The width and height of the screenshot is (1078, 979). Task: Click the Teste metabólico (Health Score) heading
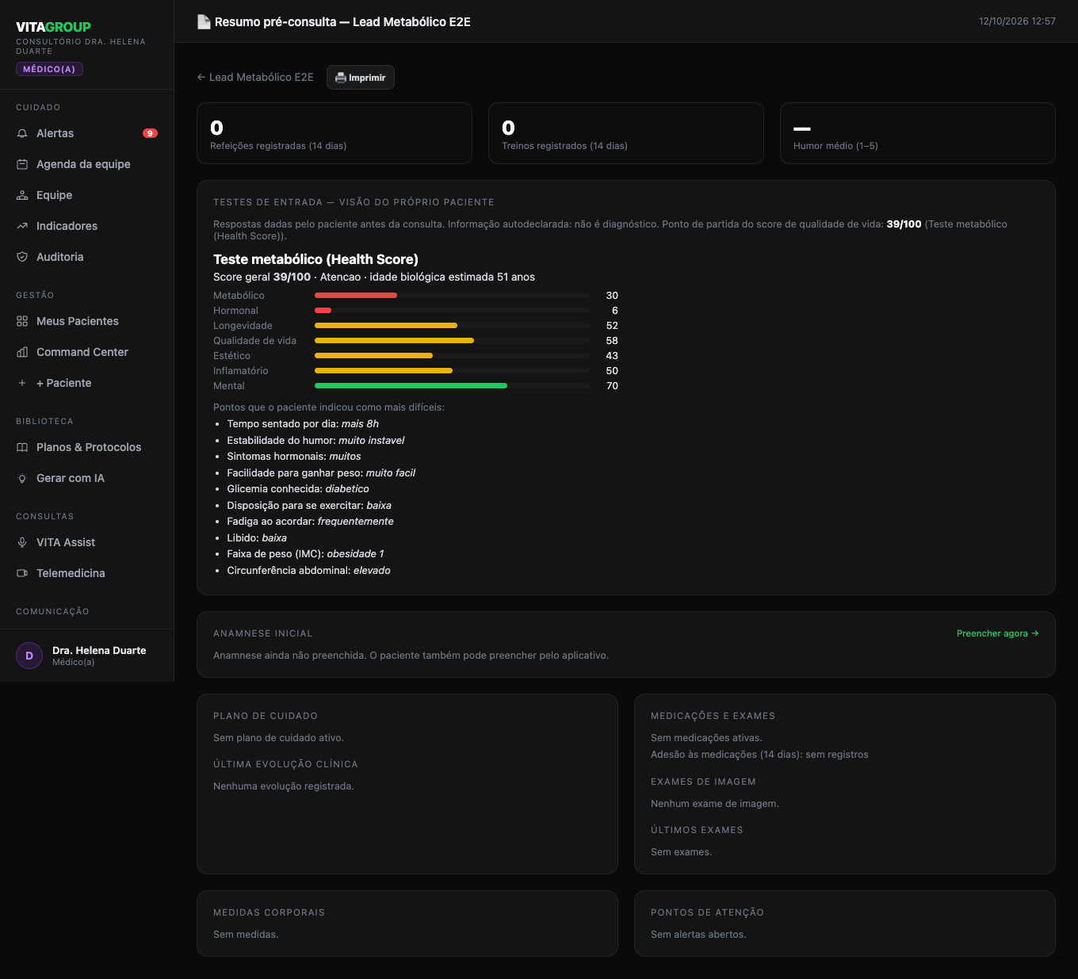click(315, 259)
